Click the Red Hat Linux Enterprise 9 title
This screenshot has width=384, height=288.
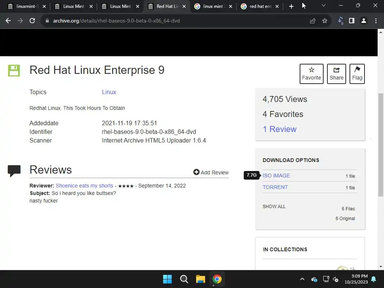click(x=97, y=70)
